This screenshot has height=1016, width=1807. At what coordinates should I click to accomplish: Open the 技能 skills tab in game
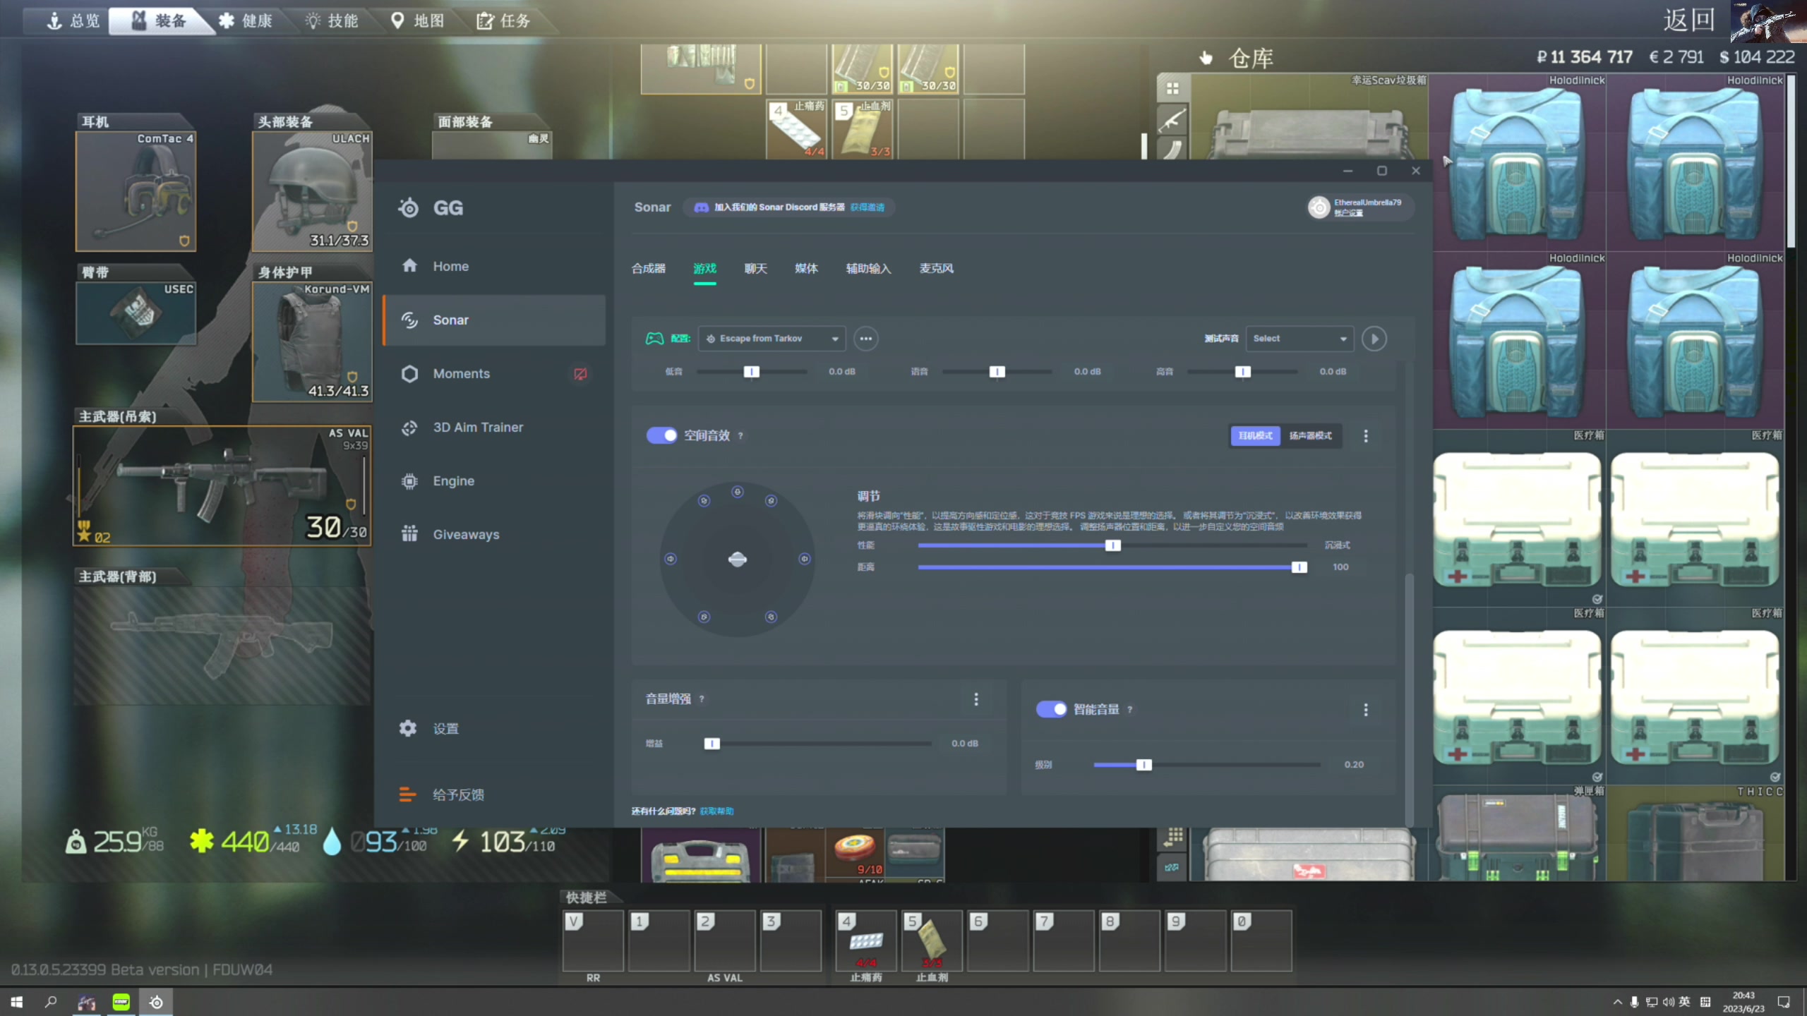pos(332,20)
